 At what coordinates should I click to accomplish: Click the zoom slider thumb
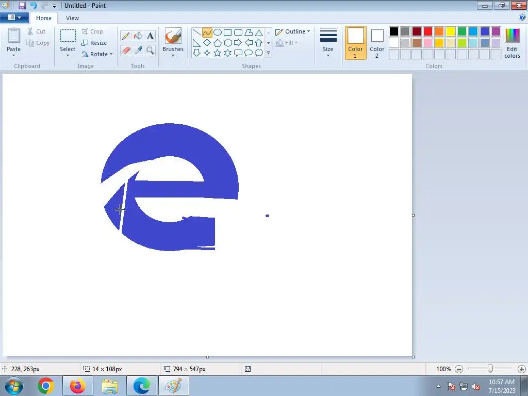click(x=490, y=369)
